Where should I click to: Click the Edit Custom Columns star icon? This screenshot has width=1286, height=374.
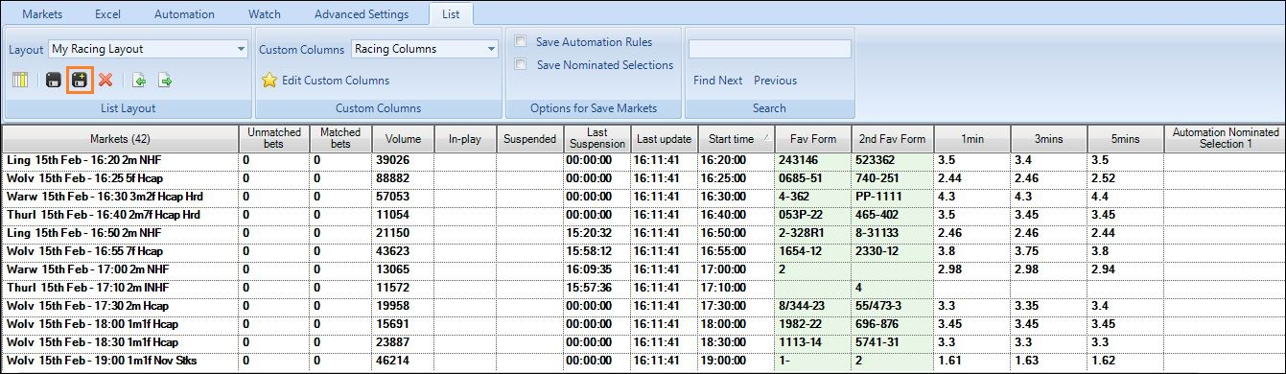[x=269, y=81]
